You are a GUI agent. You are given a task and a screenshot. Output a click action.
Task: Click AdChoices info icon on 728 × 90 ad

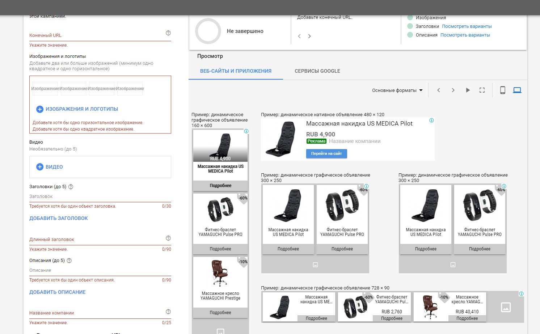point(521,294)
